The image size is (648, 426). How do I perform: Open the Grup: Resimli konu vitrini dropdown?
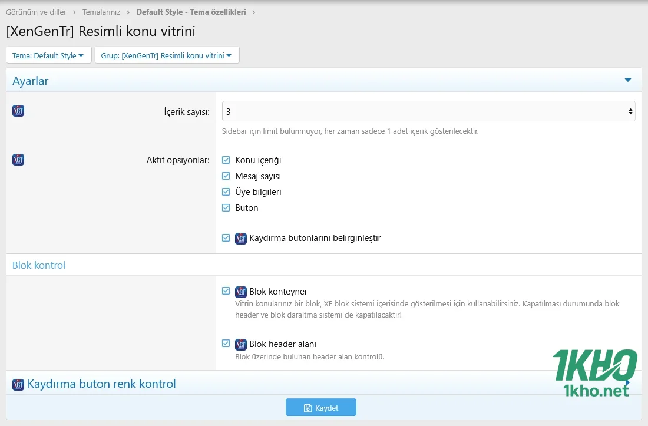tap(167, 55)
